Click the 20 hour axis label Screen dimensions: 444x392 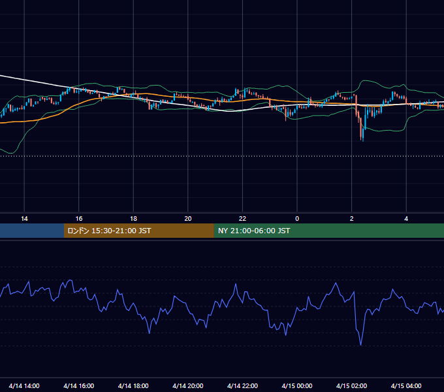[x=188, y=219]
